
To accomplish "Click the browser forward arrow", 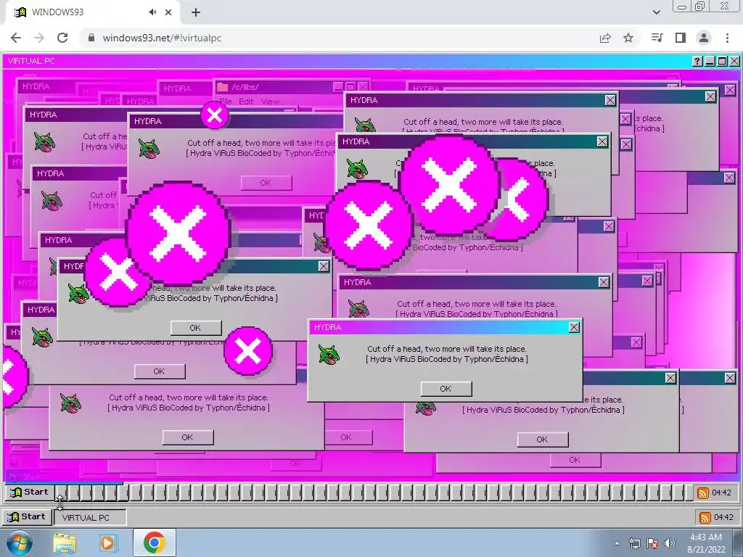I will 39,38.
